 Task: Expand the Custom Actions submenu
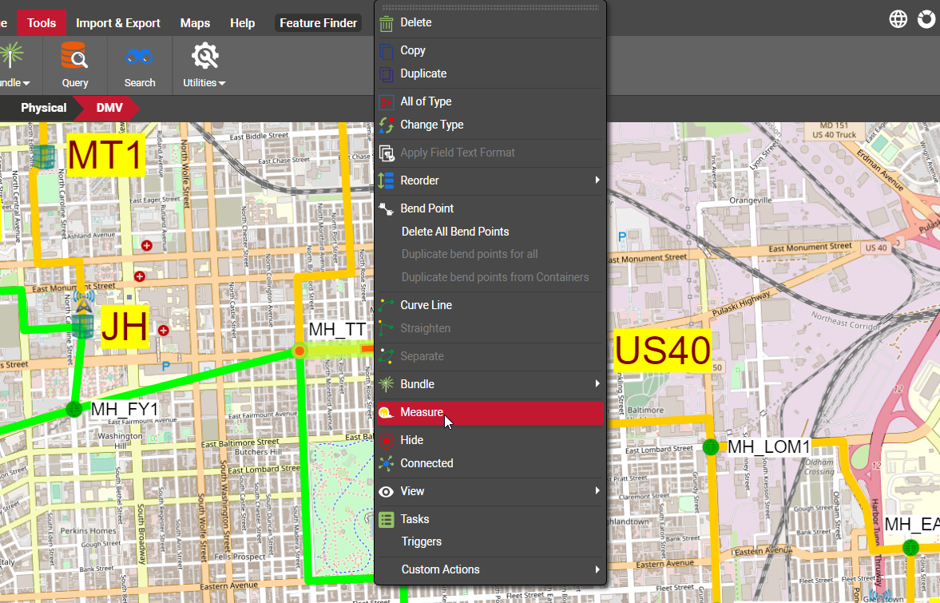click(440, 569)
